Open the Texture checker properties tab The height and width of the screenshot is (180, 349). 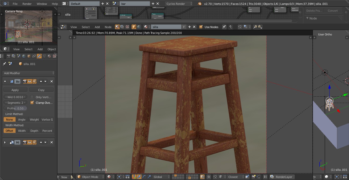(x=54, y=56)
